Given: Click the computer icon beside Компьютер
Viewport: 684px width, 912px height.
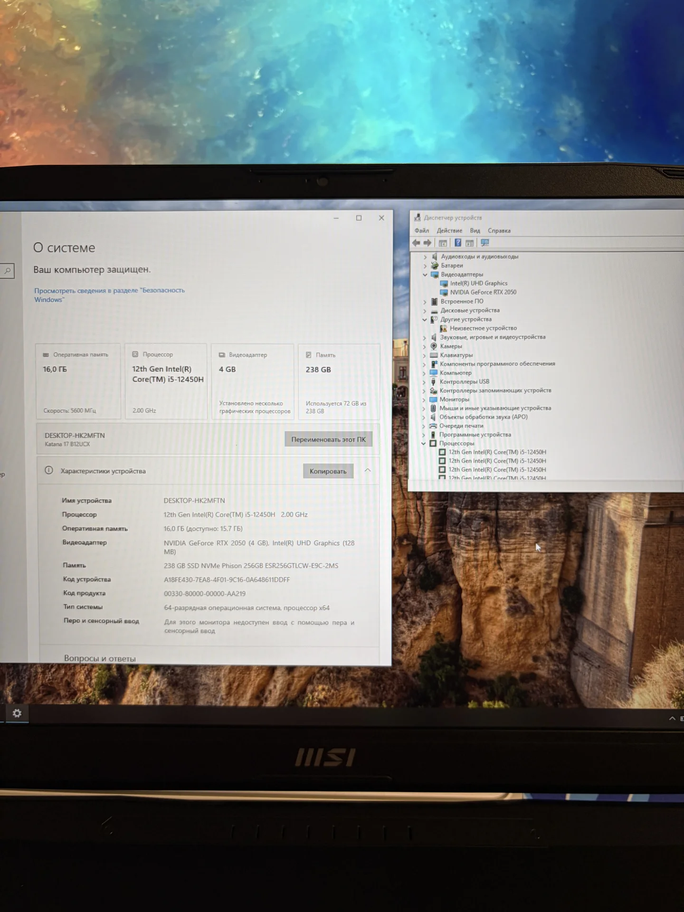Looking at the screenshot, I should [434, 373].
